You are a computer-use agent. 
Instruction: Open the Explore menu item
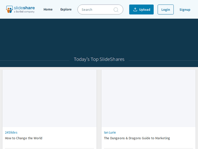point(66,9)
